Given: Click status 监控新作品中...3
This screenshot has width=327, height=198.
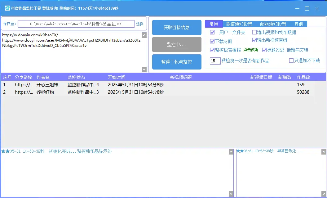Looking at the screenshot, I should (x=83, y=92).
